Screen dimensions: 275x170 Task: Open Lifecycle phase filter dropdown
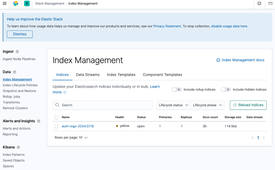pyautogui.click(x=207, y=105)
